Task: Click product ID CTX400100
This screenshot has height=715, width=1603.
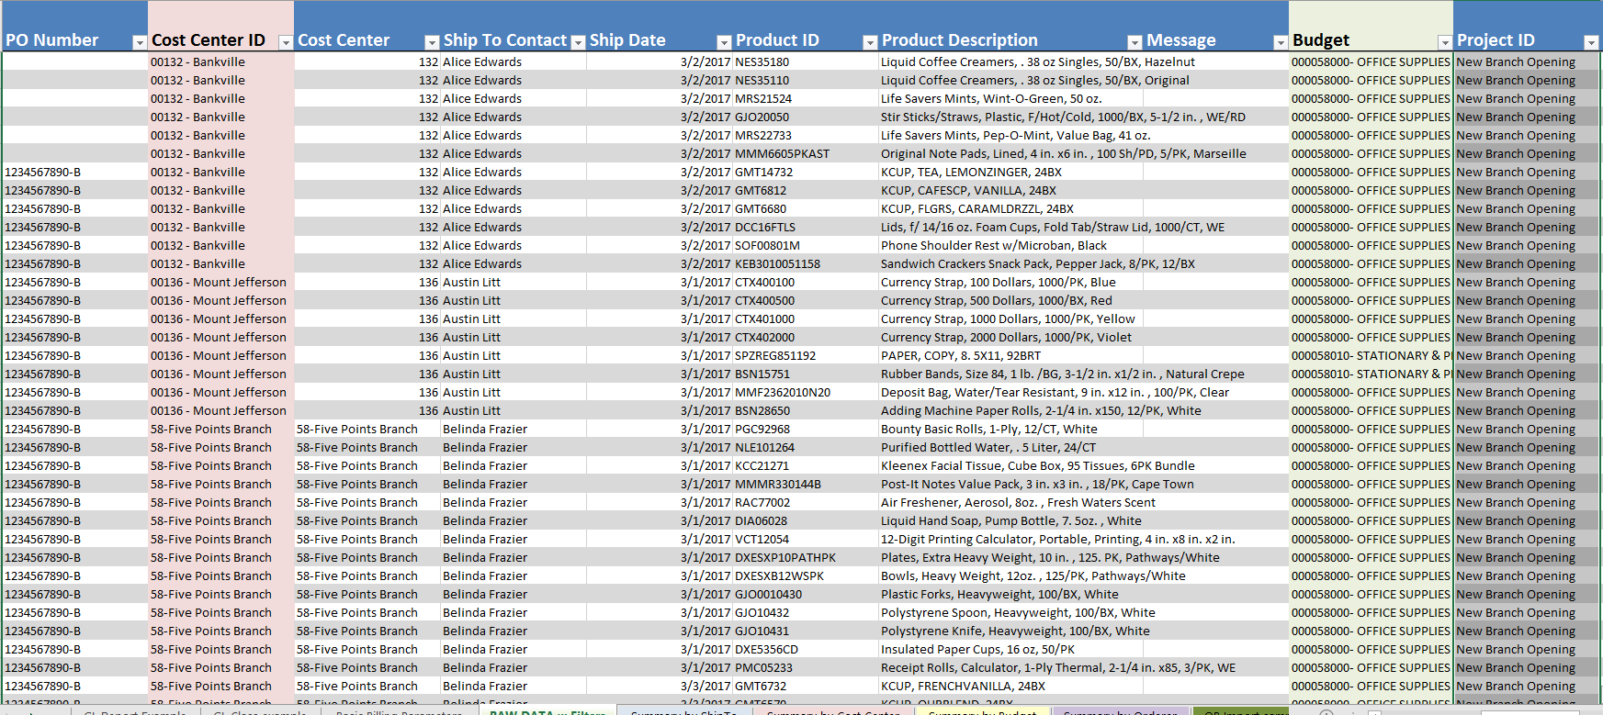Action: 764,283
